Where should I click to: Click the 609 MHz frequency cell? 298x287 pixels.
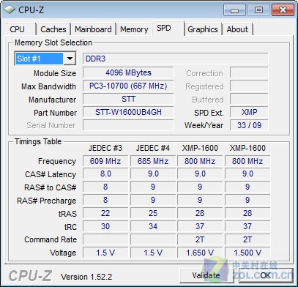pos(105,161)
